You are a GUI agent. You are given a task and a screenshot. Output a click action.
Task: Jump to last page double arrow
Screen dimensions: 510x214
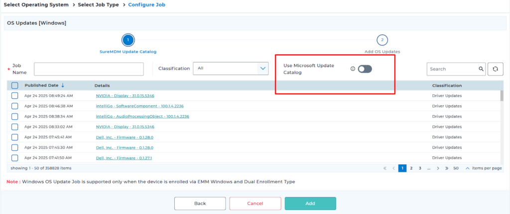[x=447, y=168]
